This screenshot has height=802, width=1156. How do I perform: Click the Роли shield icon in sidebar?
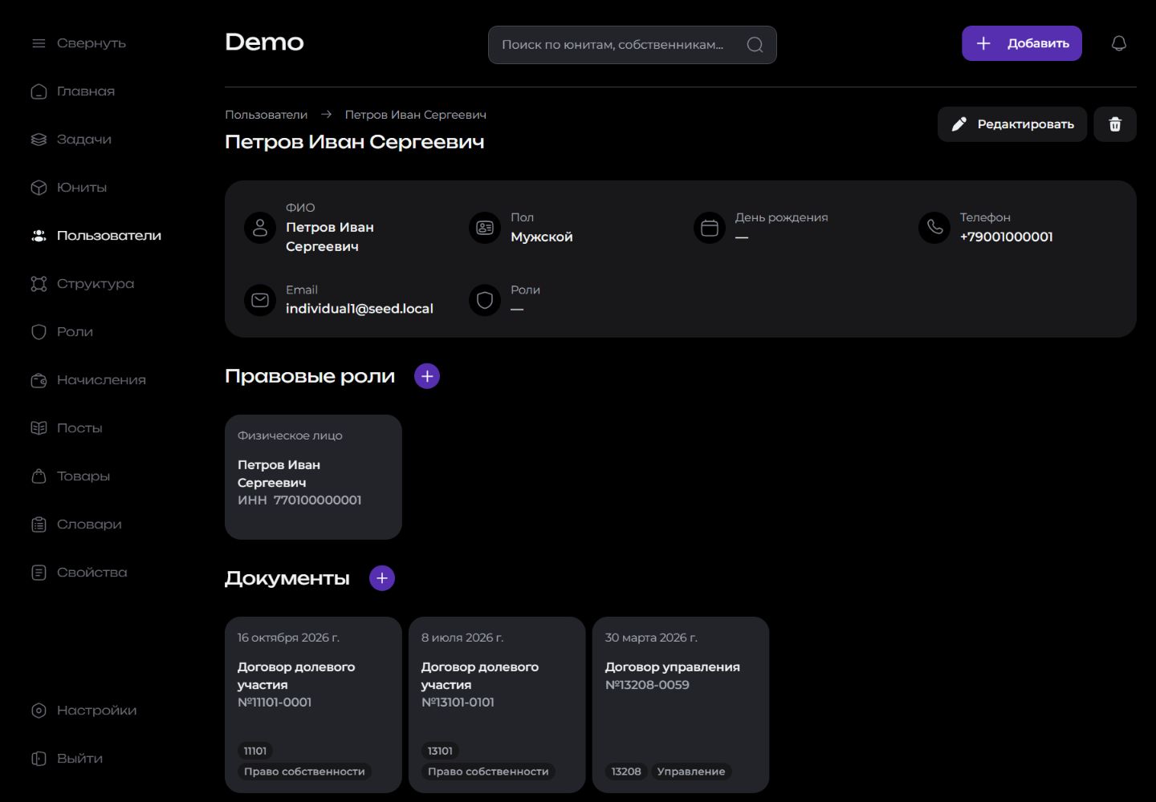[x=39, y=332]
